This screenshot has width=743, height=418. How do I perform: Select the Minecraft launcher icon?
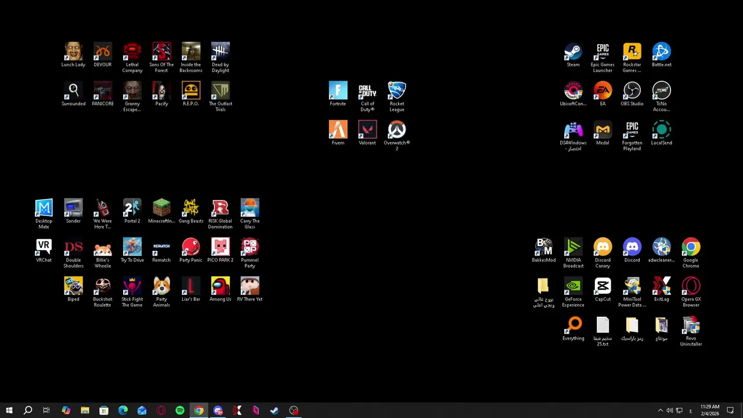pos(161,211)
